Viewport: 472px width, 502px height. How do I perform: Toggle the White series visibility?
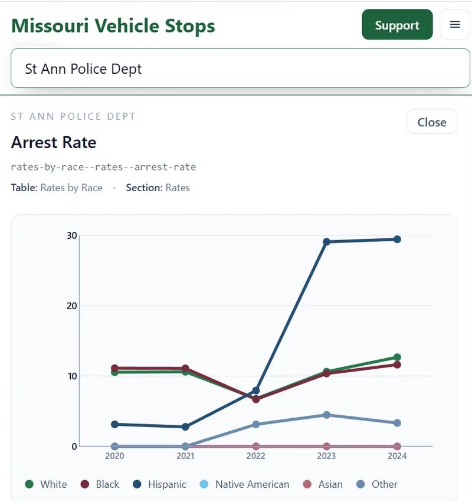(x=46, y=484)
